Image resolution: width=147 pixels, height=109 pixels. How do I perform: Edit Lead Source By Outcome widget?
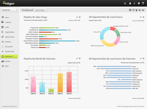coord(144,59)
